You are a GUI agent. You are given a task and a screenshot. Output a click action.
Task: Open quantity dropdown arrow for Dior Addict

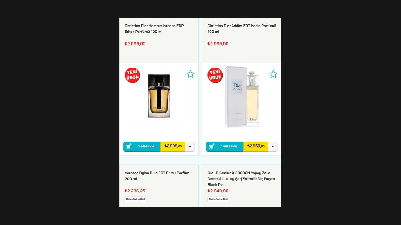pos(273,146)
